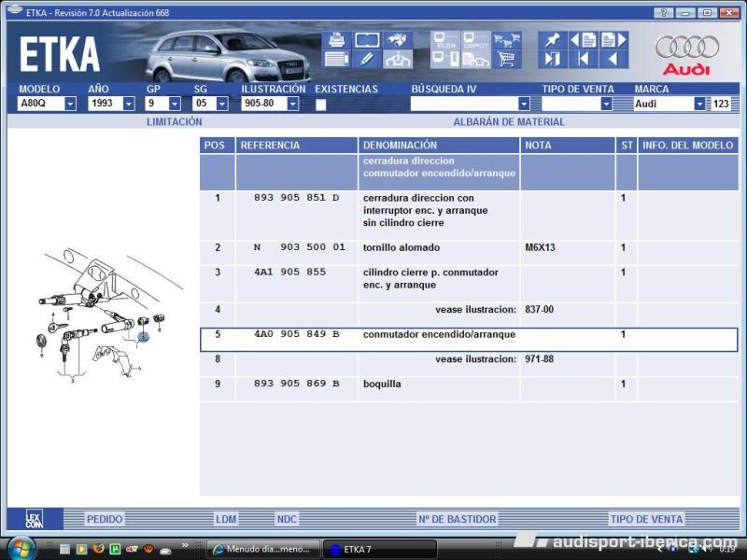Click the single back arrow icon
This screenshot has height=560, width=747.
click(x=613, y=60)
